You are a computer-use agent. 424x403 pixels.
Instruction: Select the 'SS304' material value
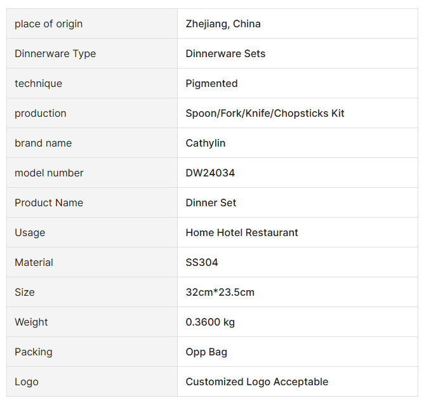pyautogui.click(x=202, y=263)
